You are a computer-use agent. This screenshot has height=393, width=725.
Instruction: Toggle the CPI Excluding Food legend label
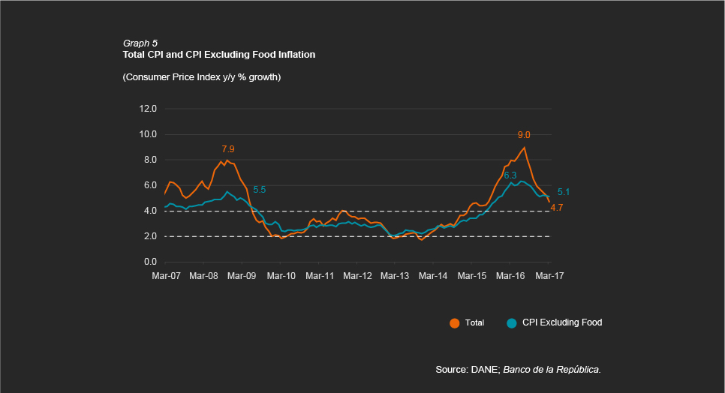[x=561, y=322]
